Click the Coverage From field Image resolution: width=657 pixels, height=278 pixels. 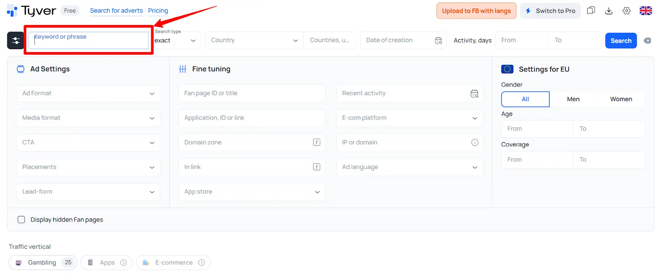pos(537,160)
